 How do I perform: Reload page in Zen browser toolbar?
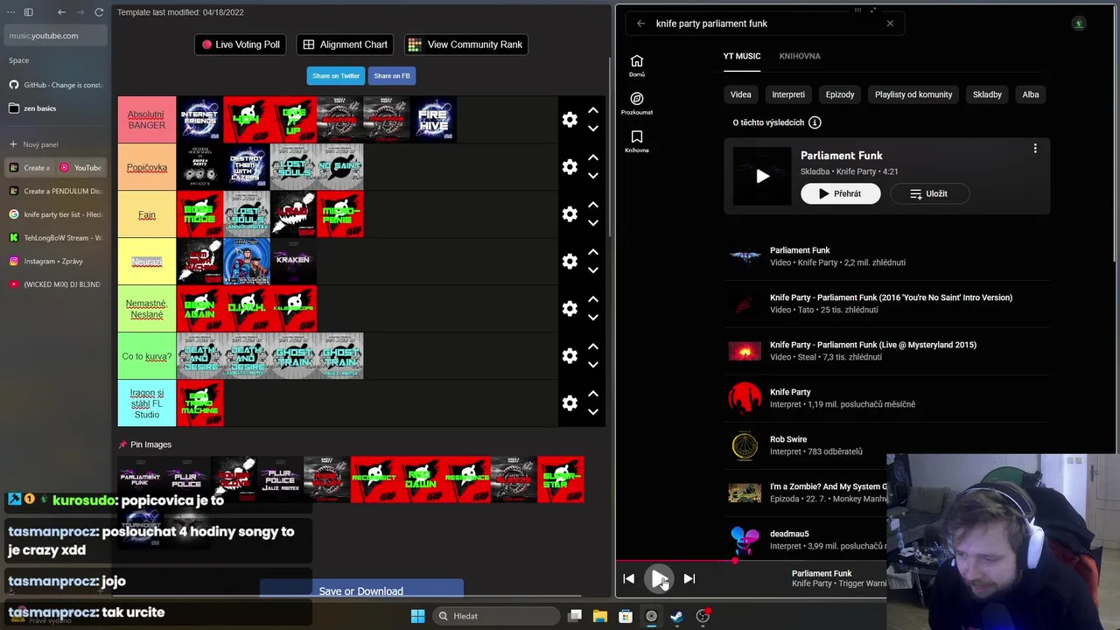tap(99, 12)
